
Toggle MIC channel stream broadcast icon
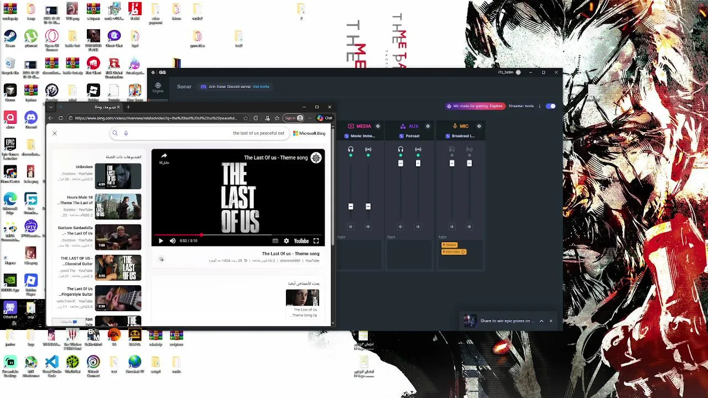tap(470, 149)
